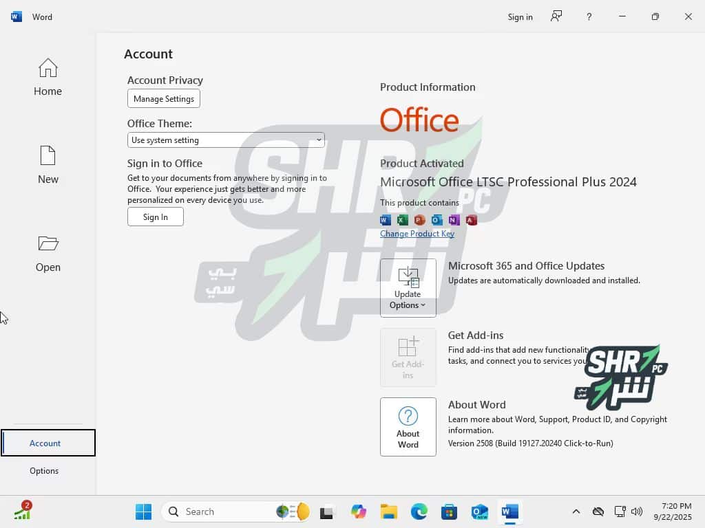Launch Microsoft Edge from the taskbar

pos(419,511)
